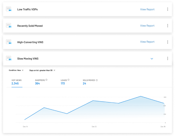Image resolution: width=175 pixels, height=137 pixels.
Task: Click the info icon next to Shoppers
Action: pyautogui.click(x=46, y=80)
